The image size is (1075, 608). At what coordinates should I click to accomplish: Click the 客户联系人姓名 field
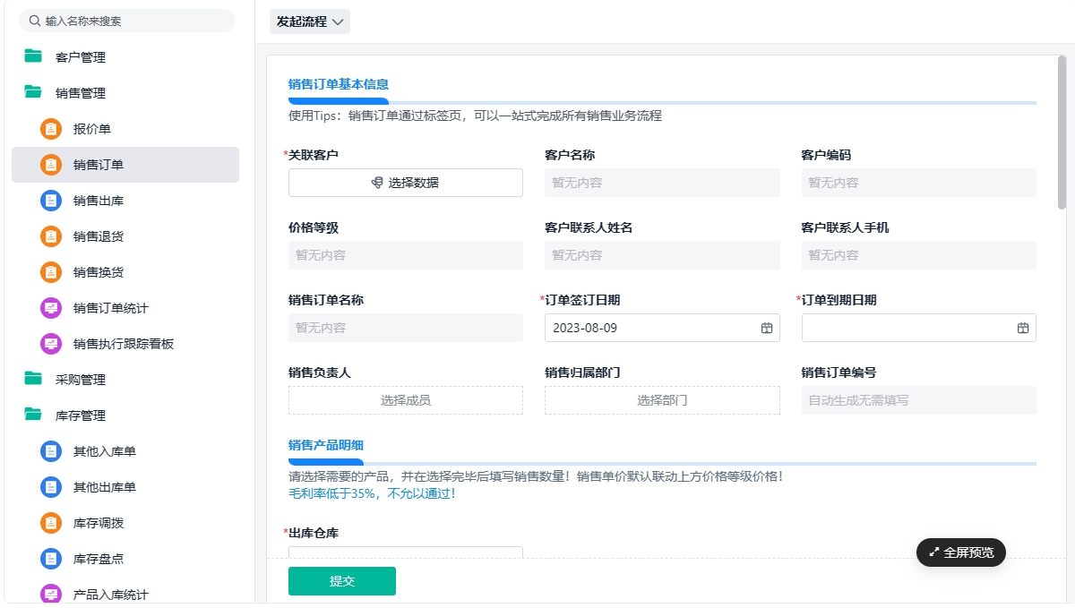662,255
